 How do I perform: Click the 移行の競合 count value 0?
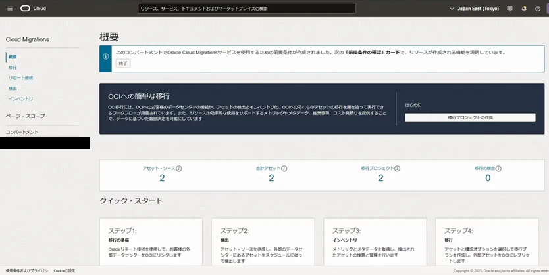tap(488, 178)
